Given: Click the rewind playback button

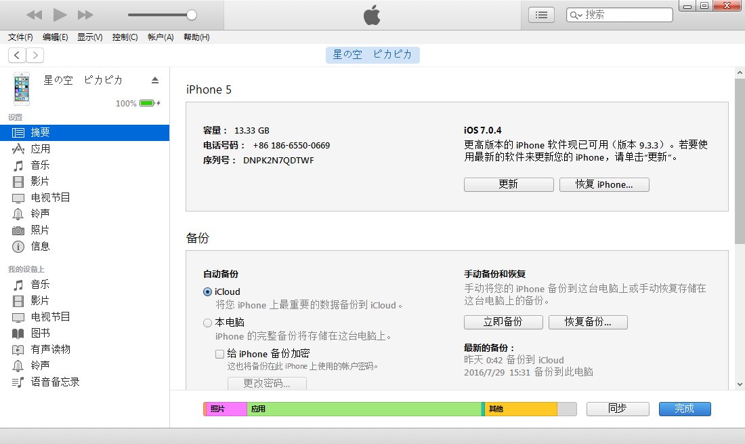Looking at the screenshot, I should pos(35,15).
